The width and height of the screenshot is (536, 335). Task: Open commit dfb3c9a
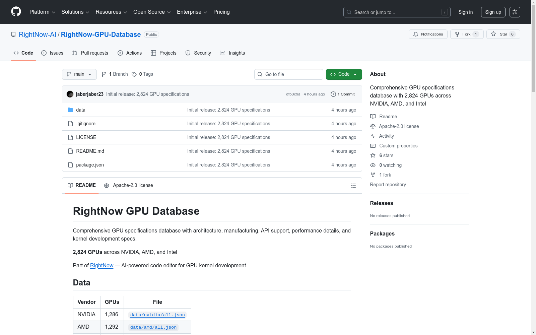point(293,94)
